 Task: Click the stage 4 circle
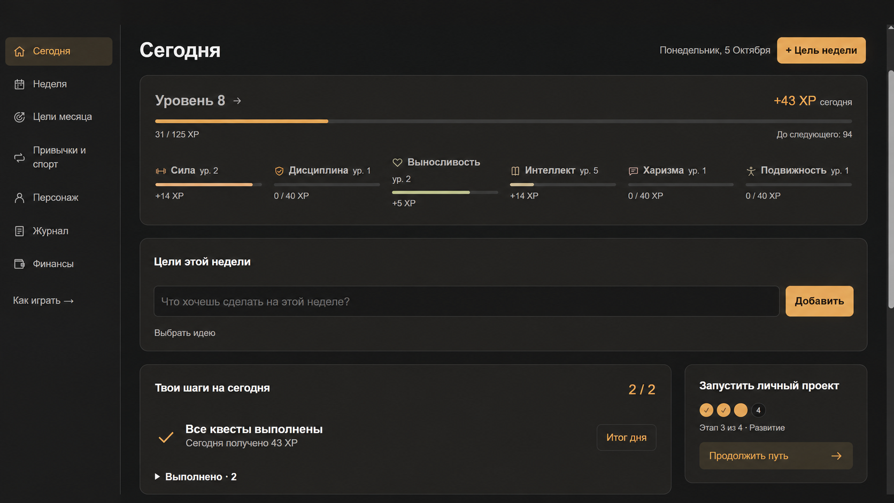(x=758, y=410)
